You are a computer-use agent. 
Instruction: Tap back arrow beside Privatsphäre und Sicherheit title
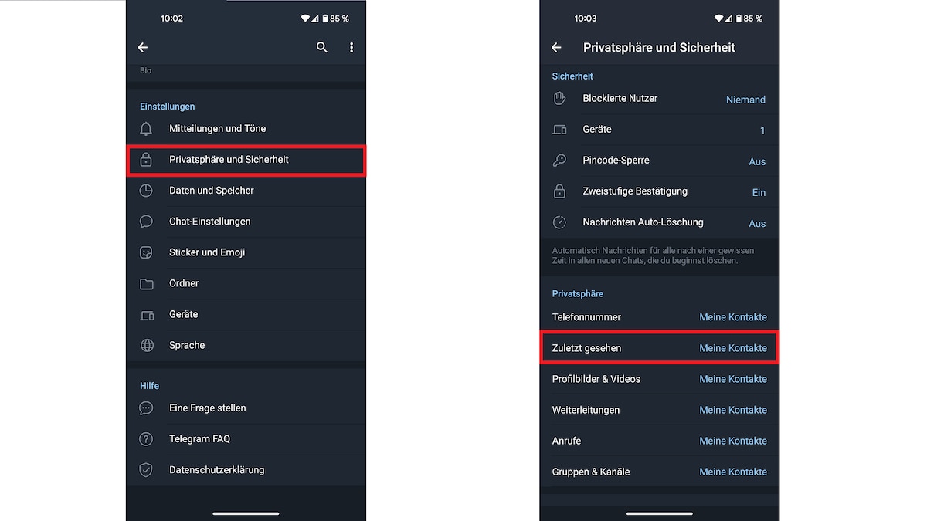(x=556, y=47)
